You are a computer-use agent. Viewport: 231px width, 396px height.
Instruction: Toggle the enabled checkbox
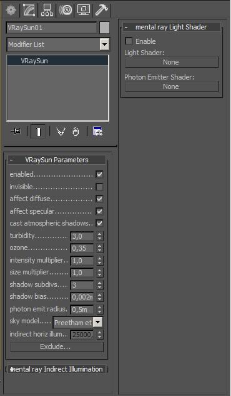pyautogui.click(x=100, y=175)
